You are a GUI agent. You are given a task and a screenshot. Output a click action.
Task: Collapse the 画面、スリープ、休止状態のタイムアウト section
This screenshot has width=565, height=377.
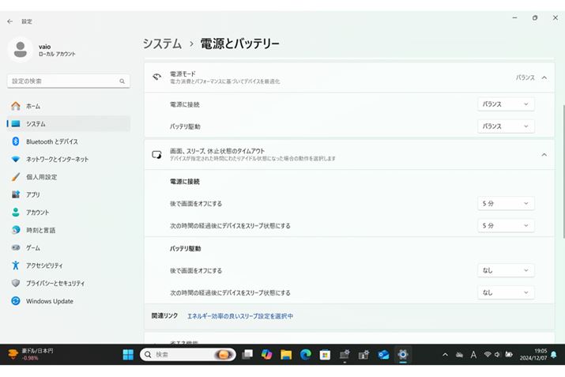click(x=544, y=155)
